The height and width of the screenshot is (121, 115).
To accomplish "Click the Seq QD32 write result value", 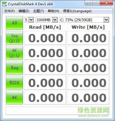I will click(88, 38).
